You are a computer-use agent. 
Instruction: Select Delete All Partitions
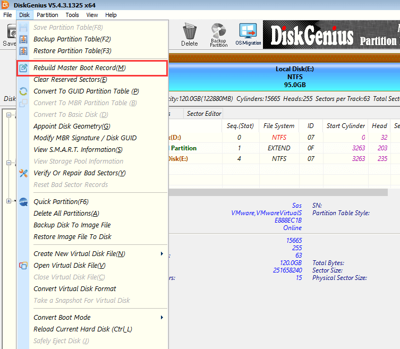(66, 214)
